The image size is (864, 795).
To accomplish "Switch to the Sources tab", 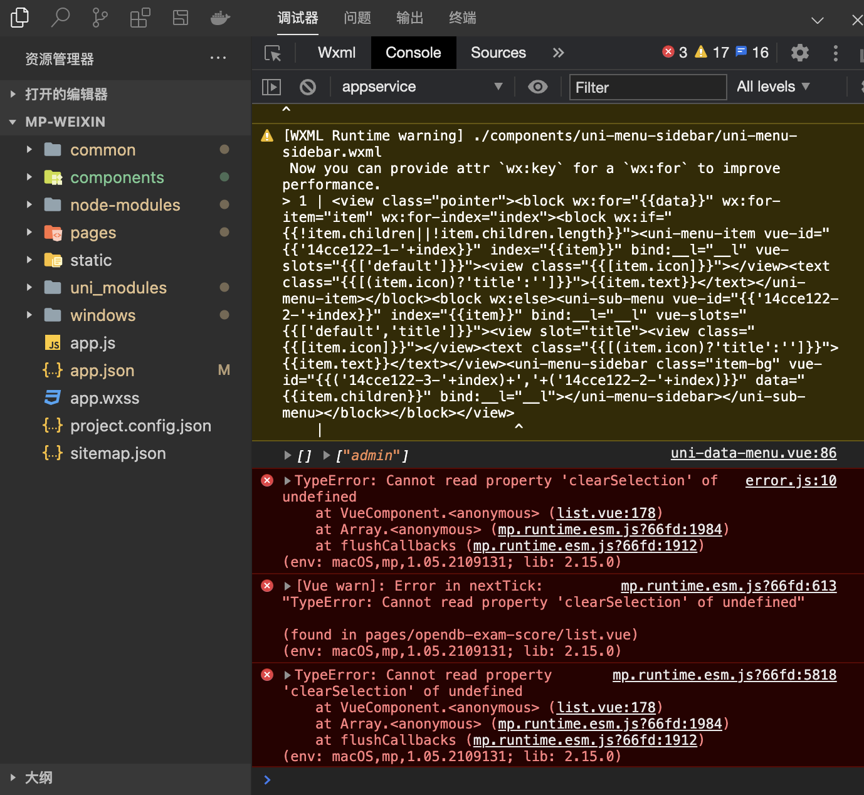I will [x=498, y=53].
